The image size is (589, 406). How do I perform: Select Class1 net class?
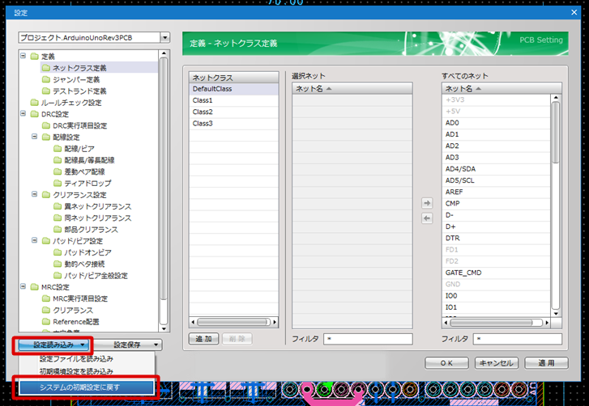tap(233, 100)
